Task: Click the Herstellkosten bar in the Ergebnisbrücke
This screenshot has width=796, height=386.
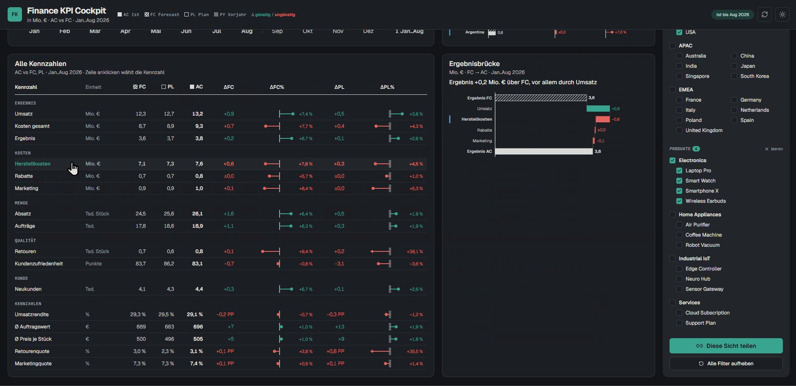Action: click(603, 119)
